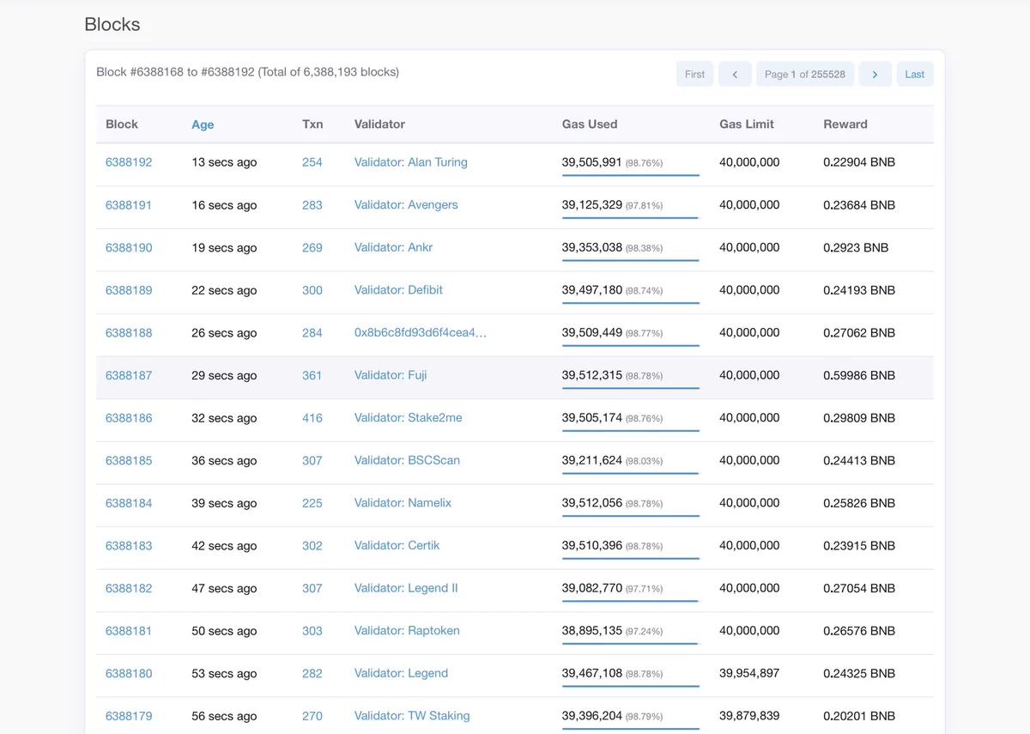View the 302 transactions link
This screenshot has height=734, width=1030.
click(x=312, y=546)
